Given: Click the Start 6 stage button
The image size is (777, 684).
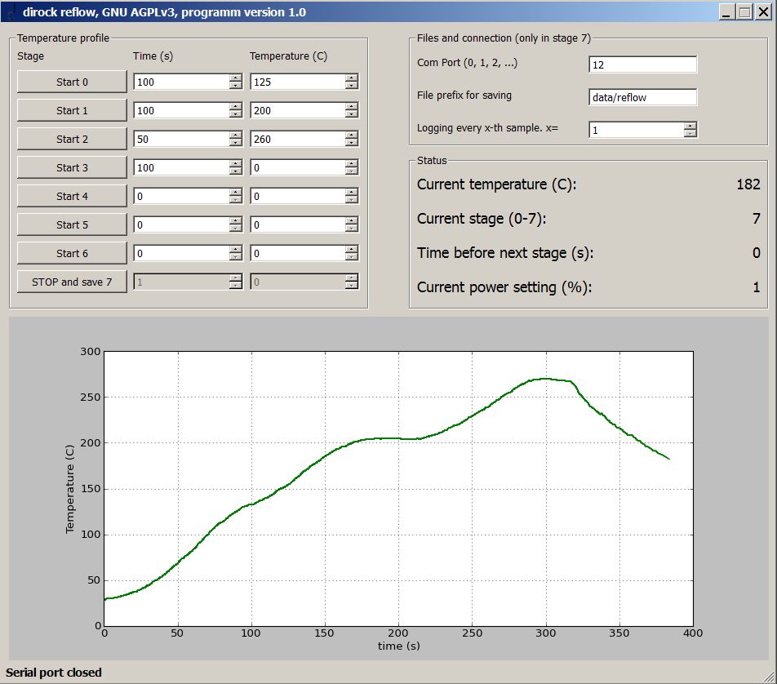Looking at the screenshot, I should pyautogui.click(x=72, y=253).
